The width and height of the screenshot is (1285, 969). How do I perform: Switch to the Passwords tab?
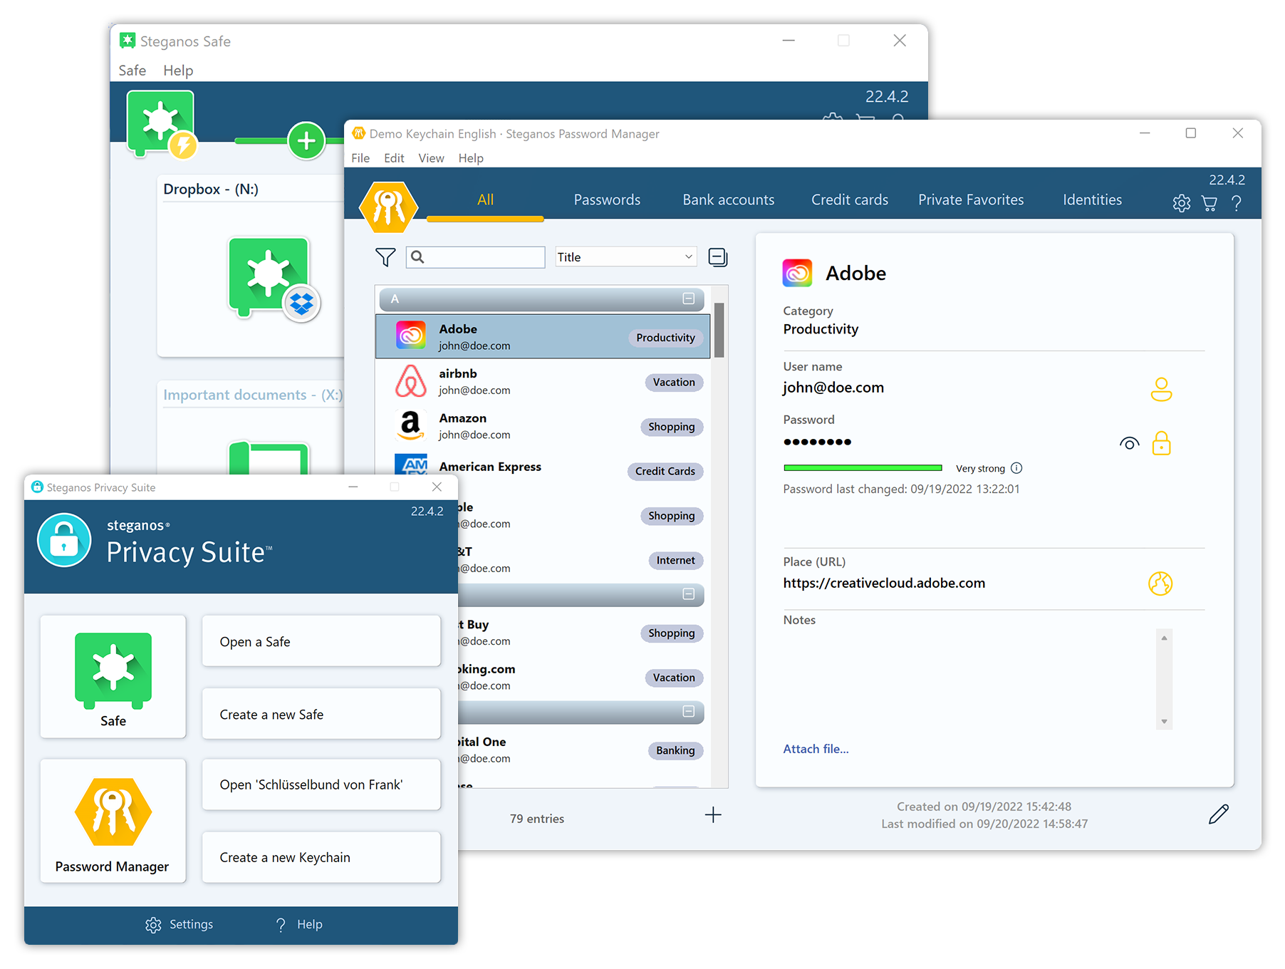tap(607, 200)
